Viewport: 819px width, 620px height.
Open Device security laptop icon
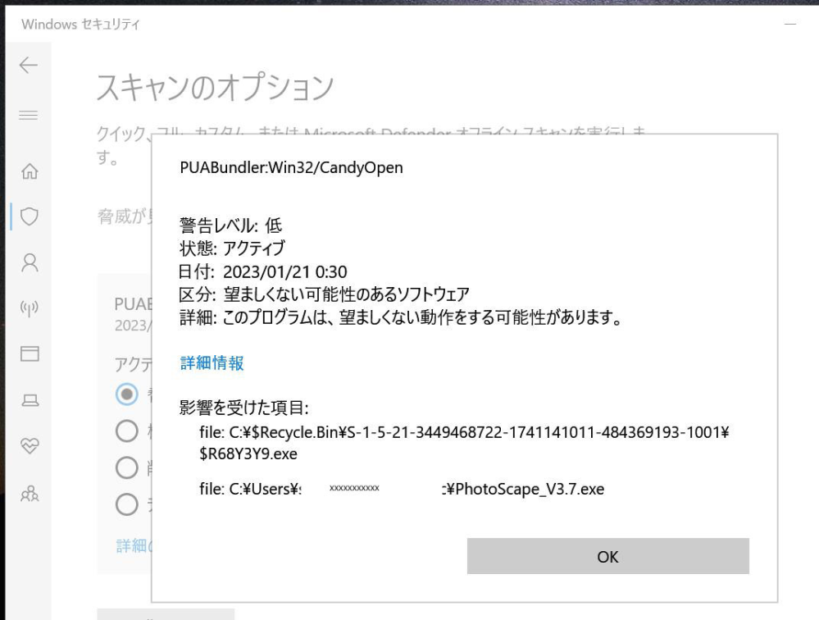point(30,400)
